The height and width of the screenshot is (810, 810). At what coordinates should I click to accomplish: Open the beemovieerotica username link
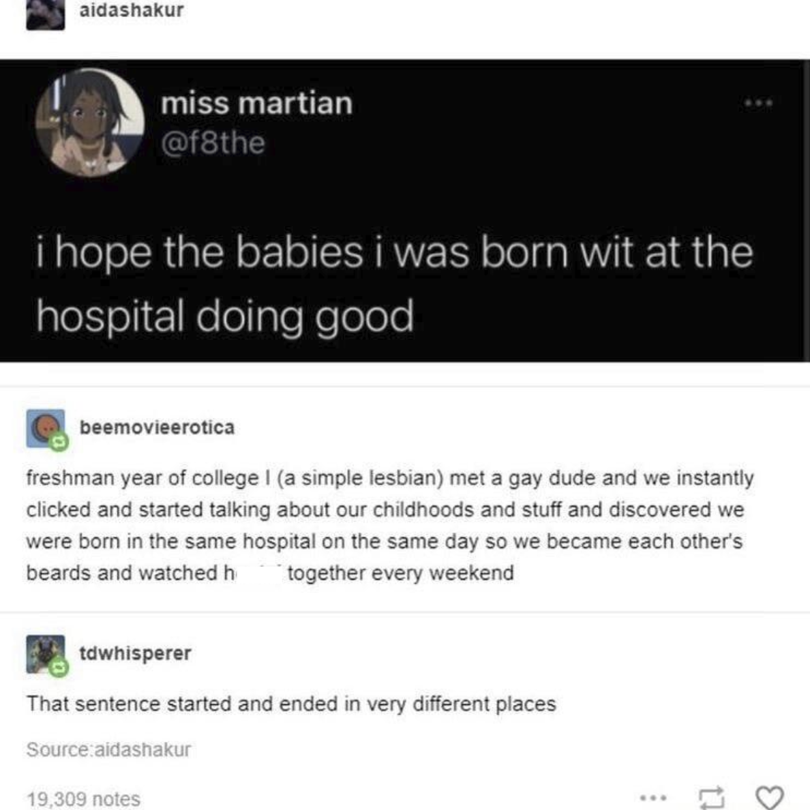click(157, 427)
